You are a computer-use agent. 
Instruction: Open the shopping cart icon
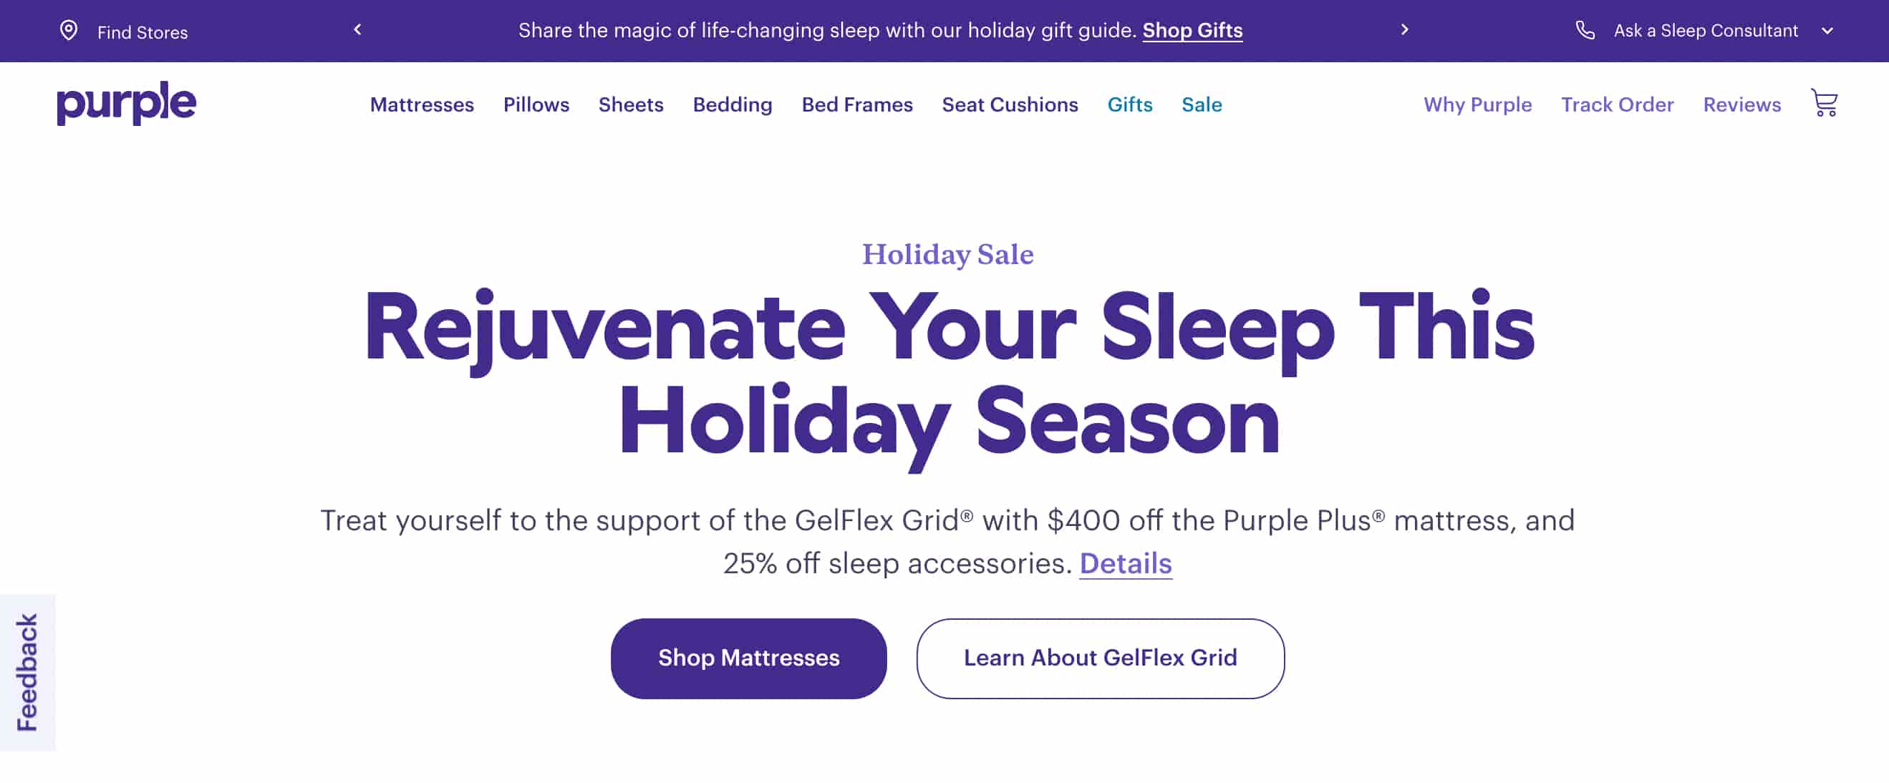[x=1824, y=103]
